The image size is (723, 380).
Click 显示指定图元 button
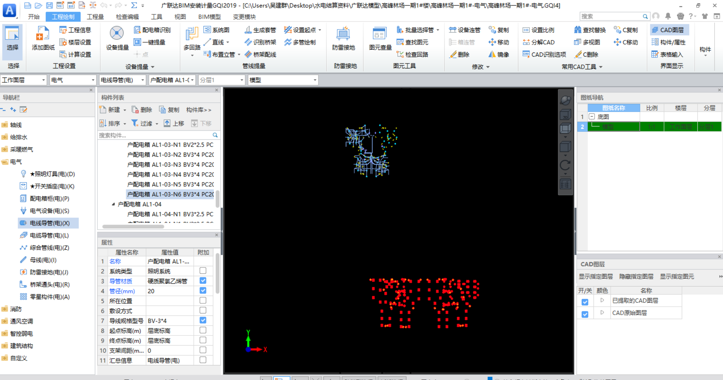coord(677,277)
